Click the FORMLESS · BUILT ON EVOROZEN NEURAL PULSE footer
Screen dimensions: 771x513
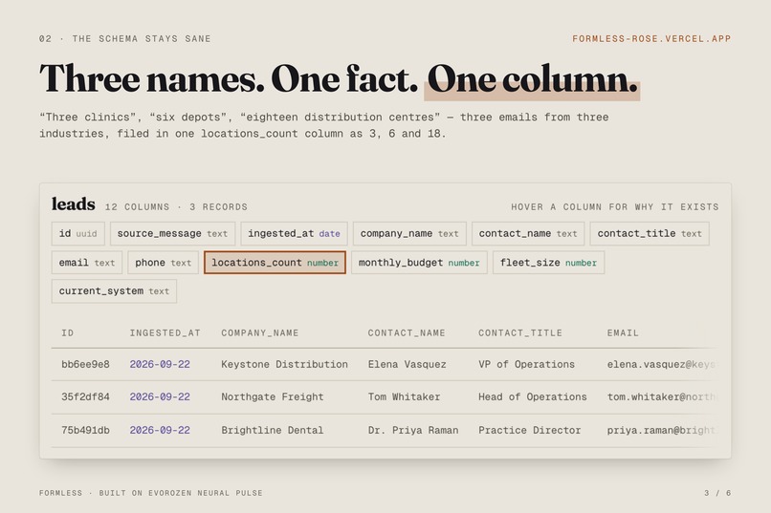[x=151, y=493]
